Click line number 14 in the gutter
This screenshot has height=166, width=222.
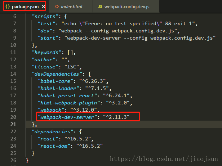(13, 74)
